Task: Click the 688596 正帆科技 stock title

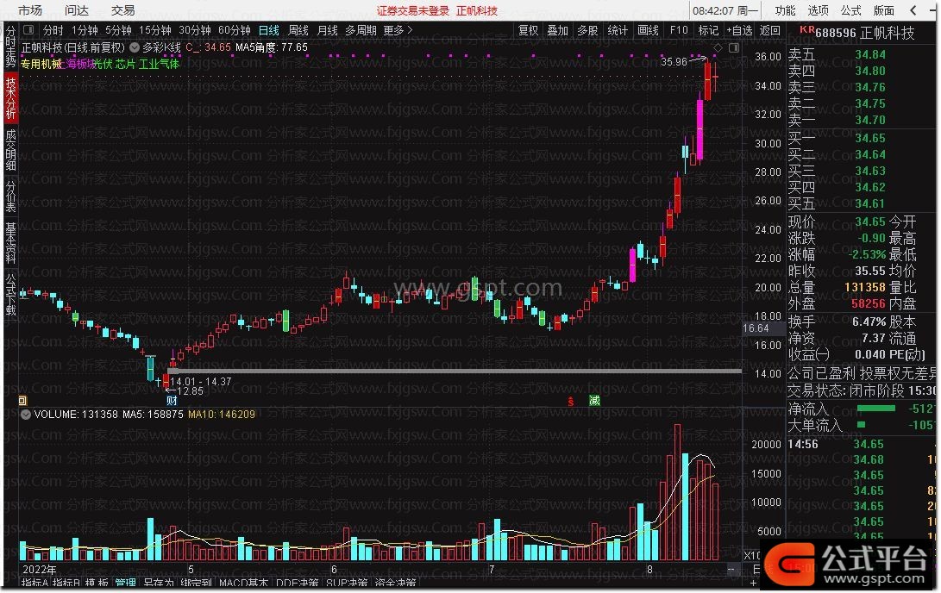Action: click(865, 33)
